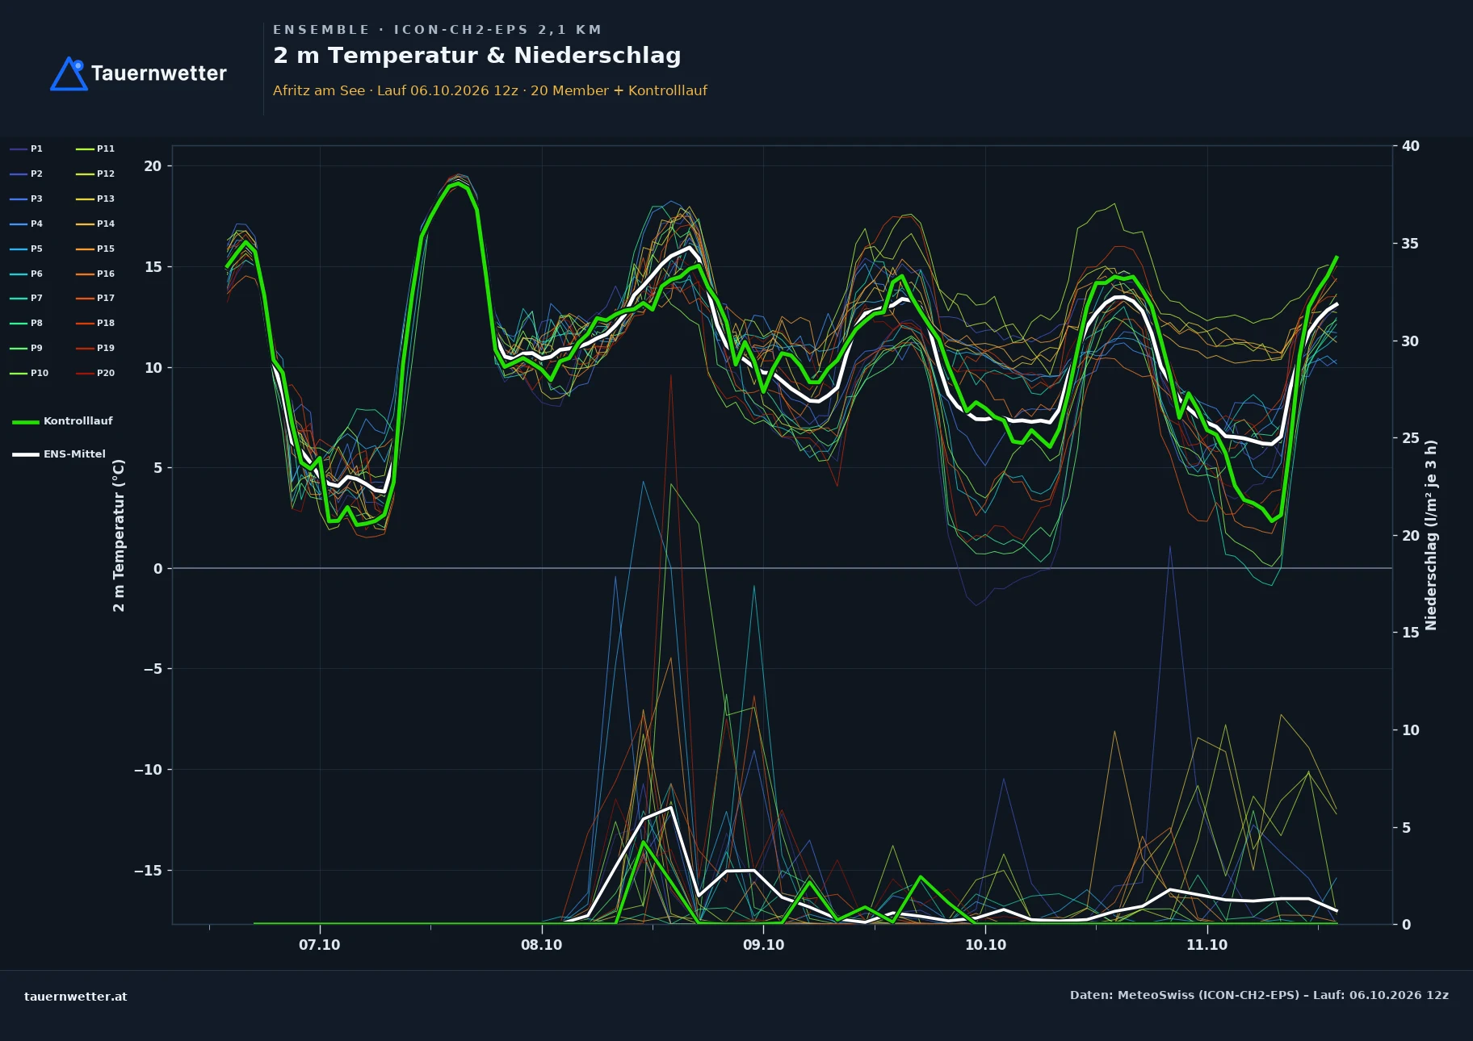
Task: Click the P18 legend label
Action: coord(106,323)
